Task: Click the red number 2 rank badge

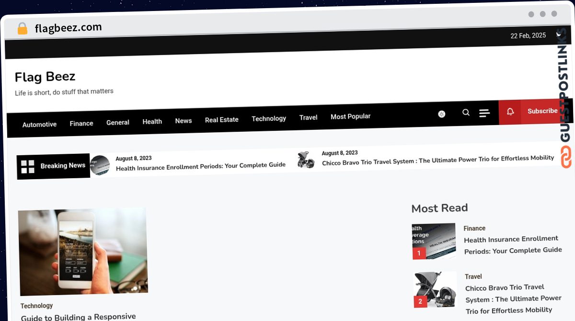Action: coord(420,301)
